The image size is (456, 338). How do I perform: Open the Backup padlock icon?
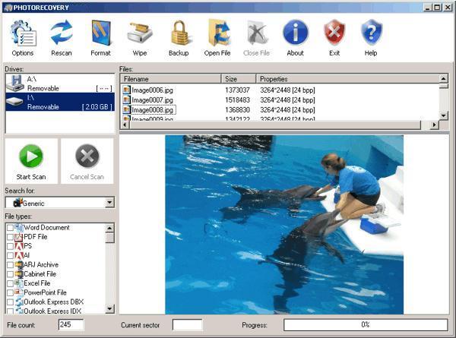179,34
